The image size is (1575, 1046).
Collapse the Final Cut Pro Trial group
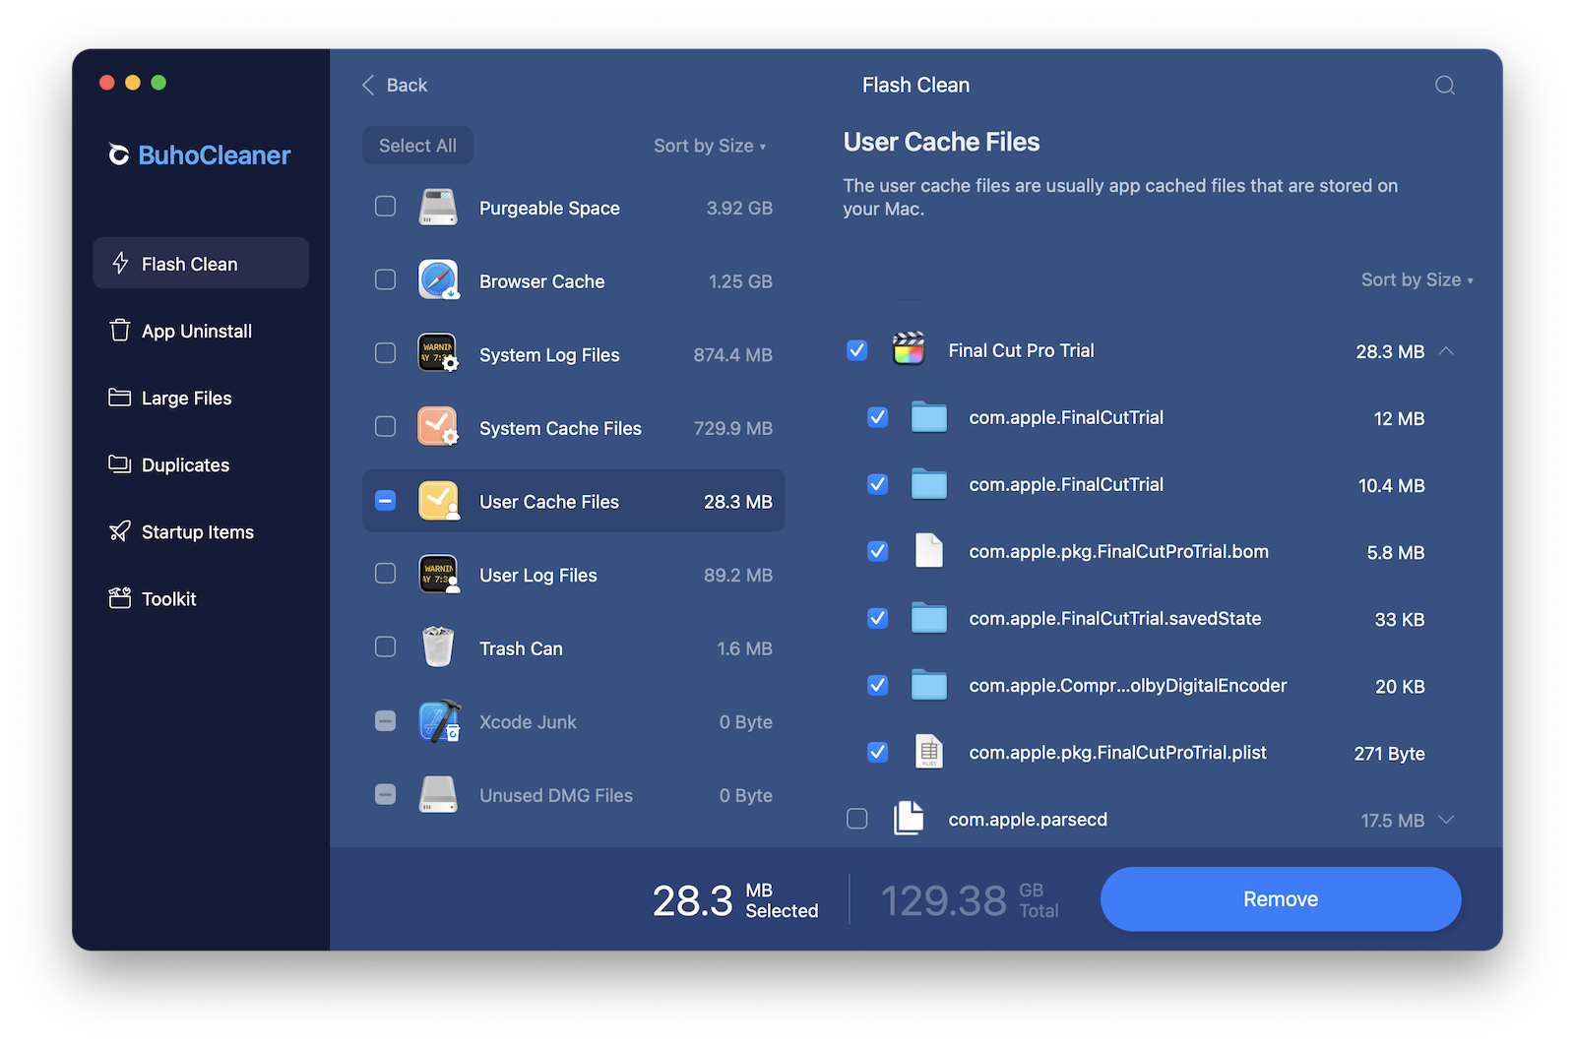point(1446,350)
